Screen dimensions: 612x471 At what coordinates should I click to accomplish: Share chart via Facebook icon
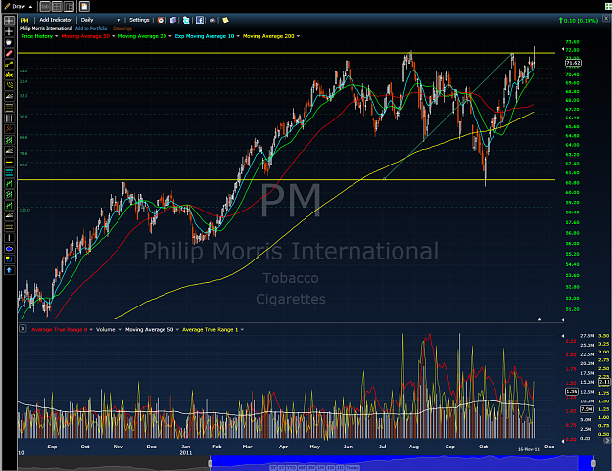click(200, 20)
